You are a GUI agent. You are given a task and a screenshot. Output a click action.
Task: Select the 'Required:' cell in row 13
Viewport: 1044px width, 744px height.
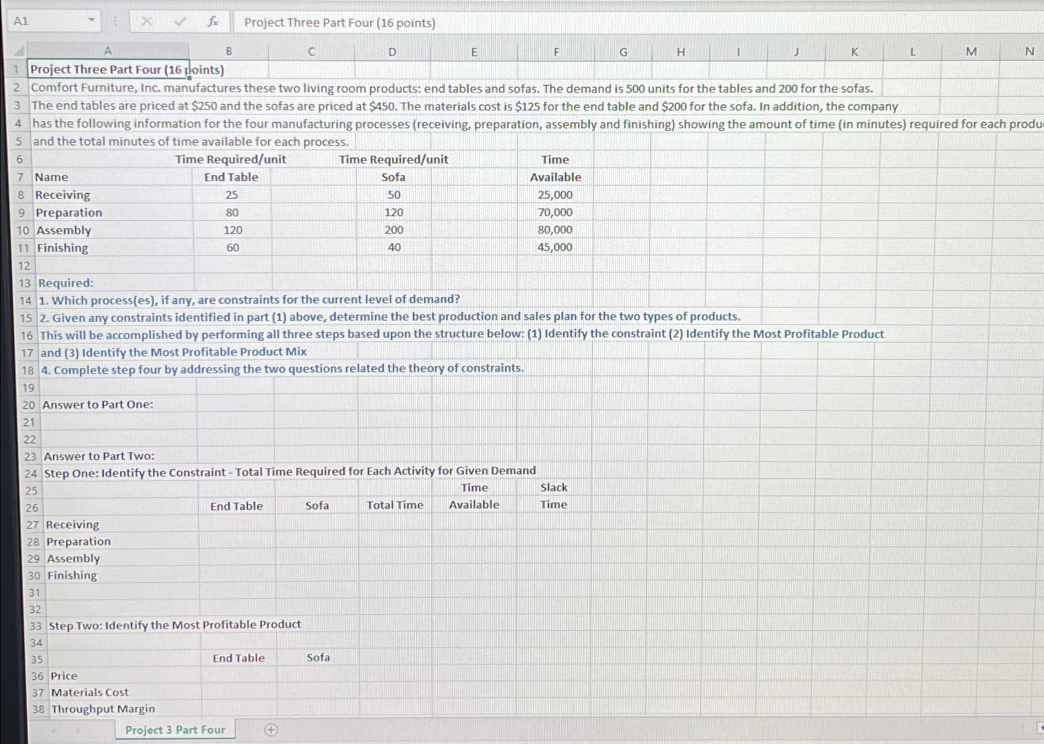(66, 283)
